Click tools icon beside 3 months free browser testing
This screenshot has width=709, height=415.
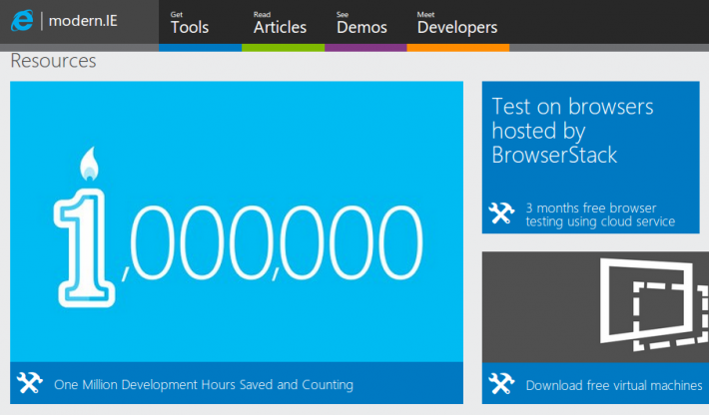tap(501, 213)
